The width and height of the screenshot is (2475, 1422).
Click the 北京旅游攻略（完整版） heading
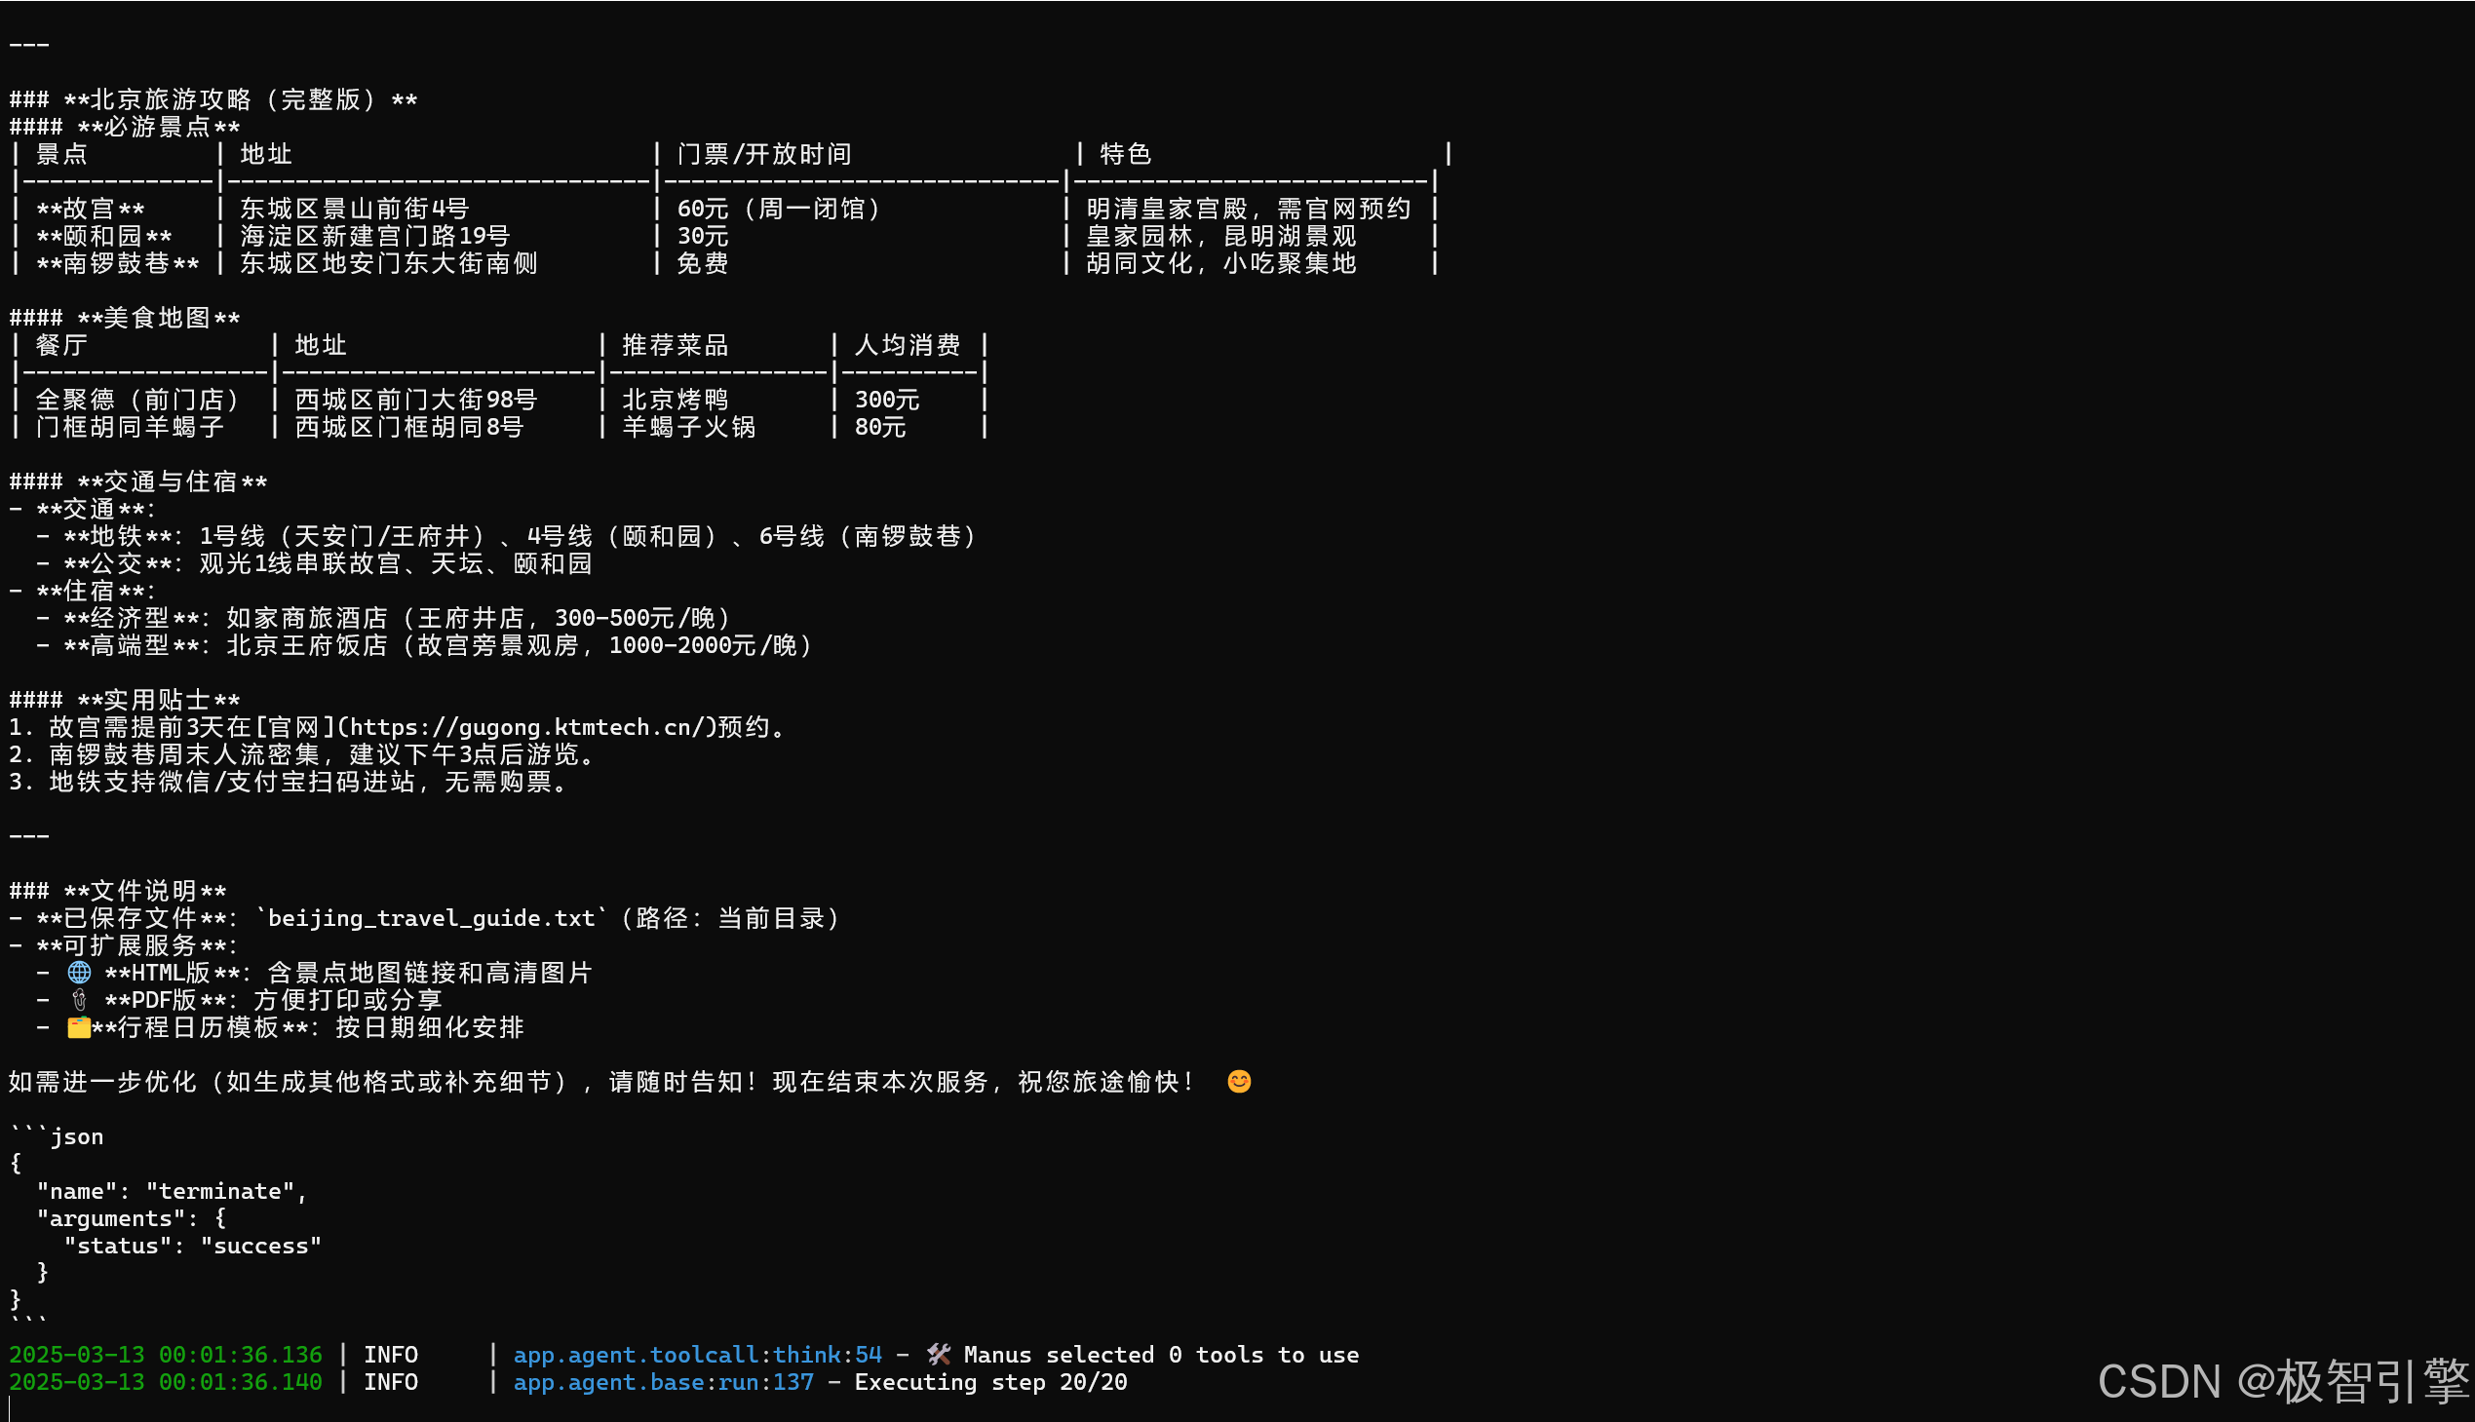[232, 99]
